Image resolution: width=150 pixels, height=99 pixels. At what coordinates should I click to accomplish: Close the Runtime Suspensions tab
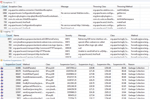(23, 60)
